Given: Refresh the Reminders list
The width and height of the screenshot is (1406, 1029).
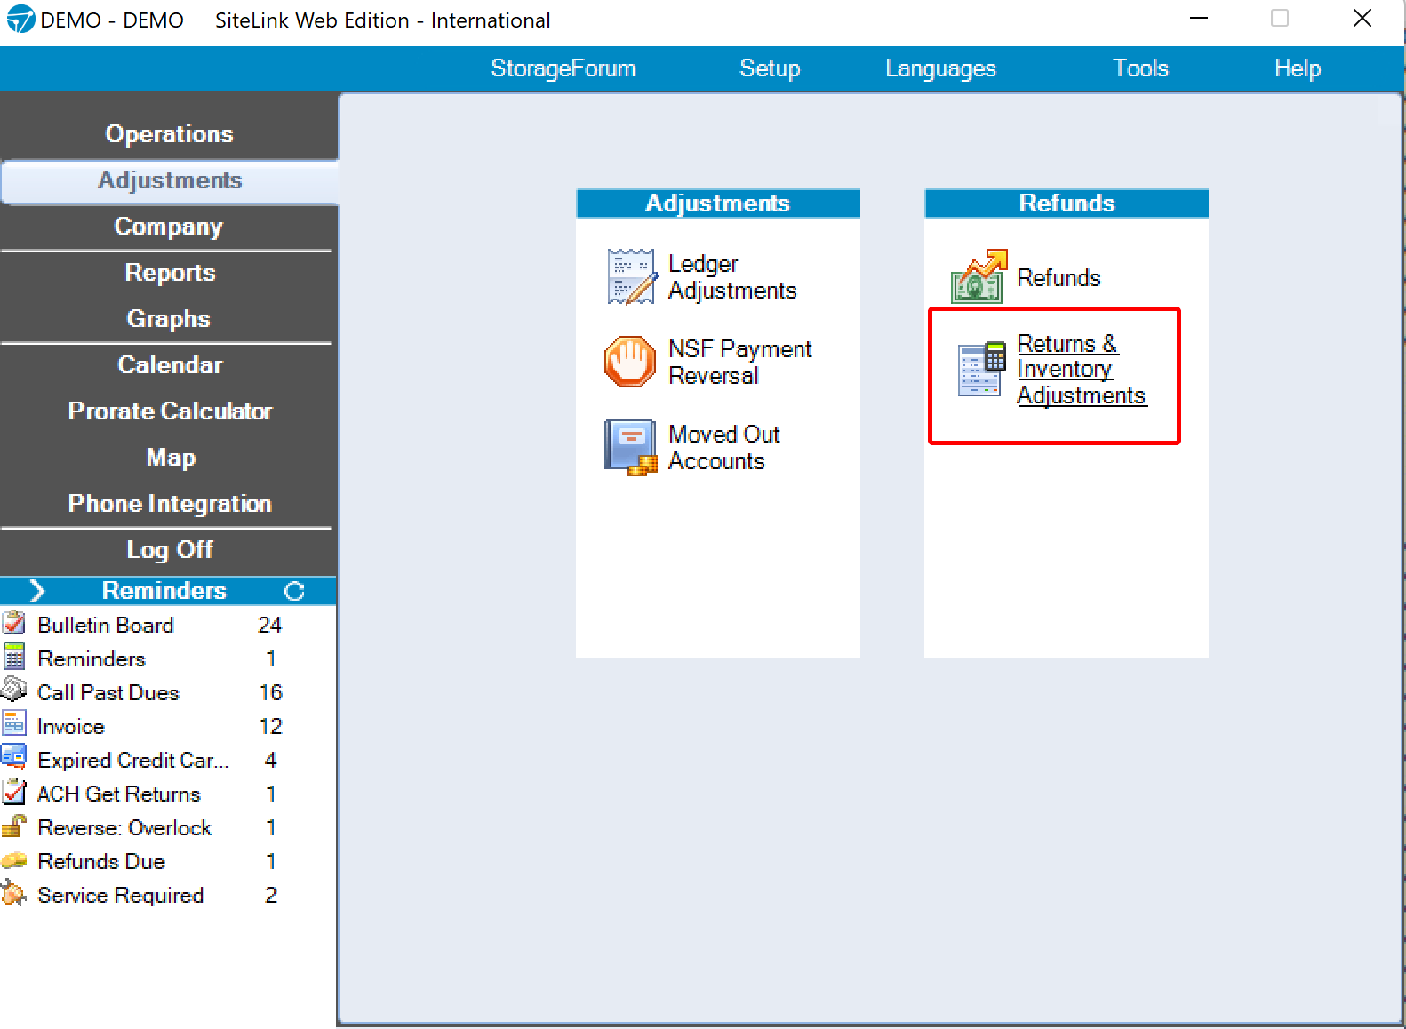Looking at the screenshot, I should point(294,591).
